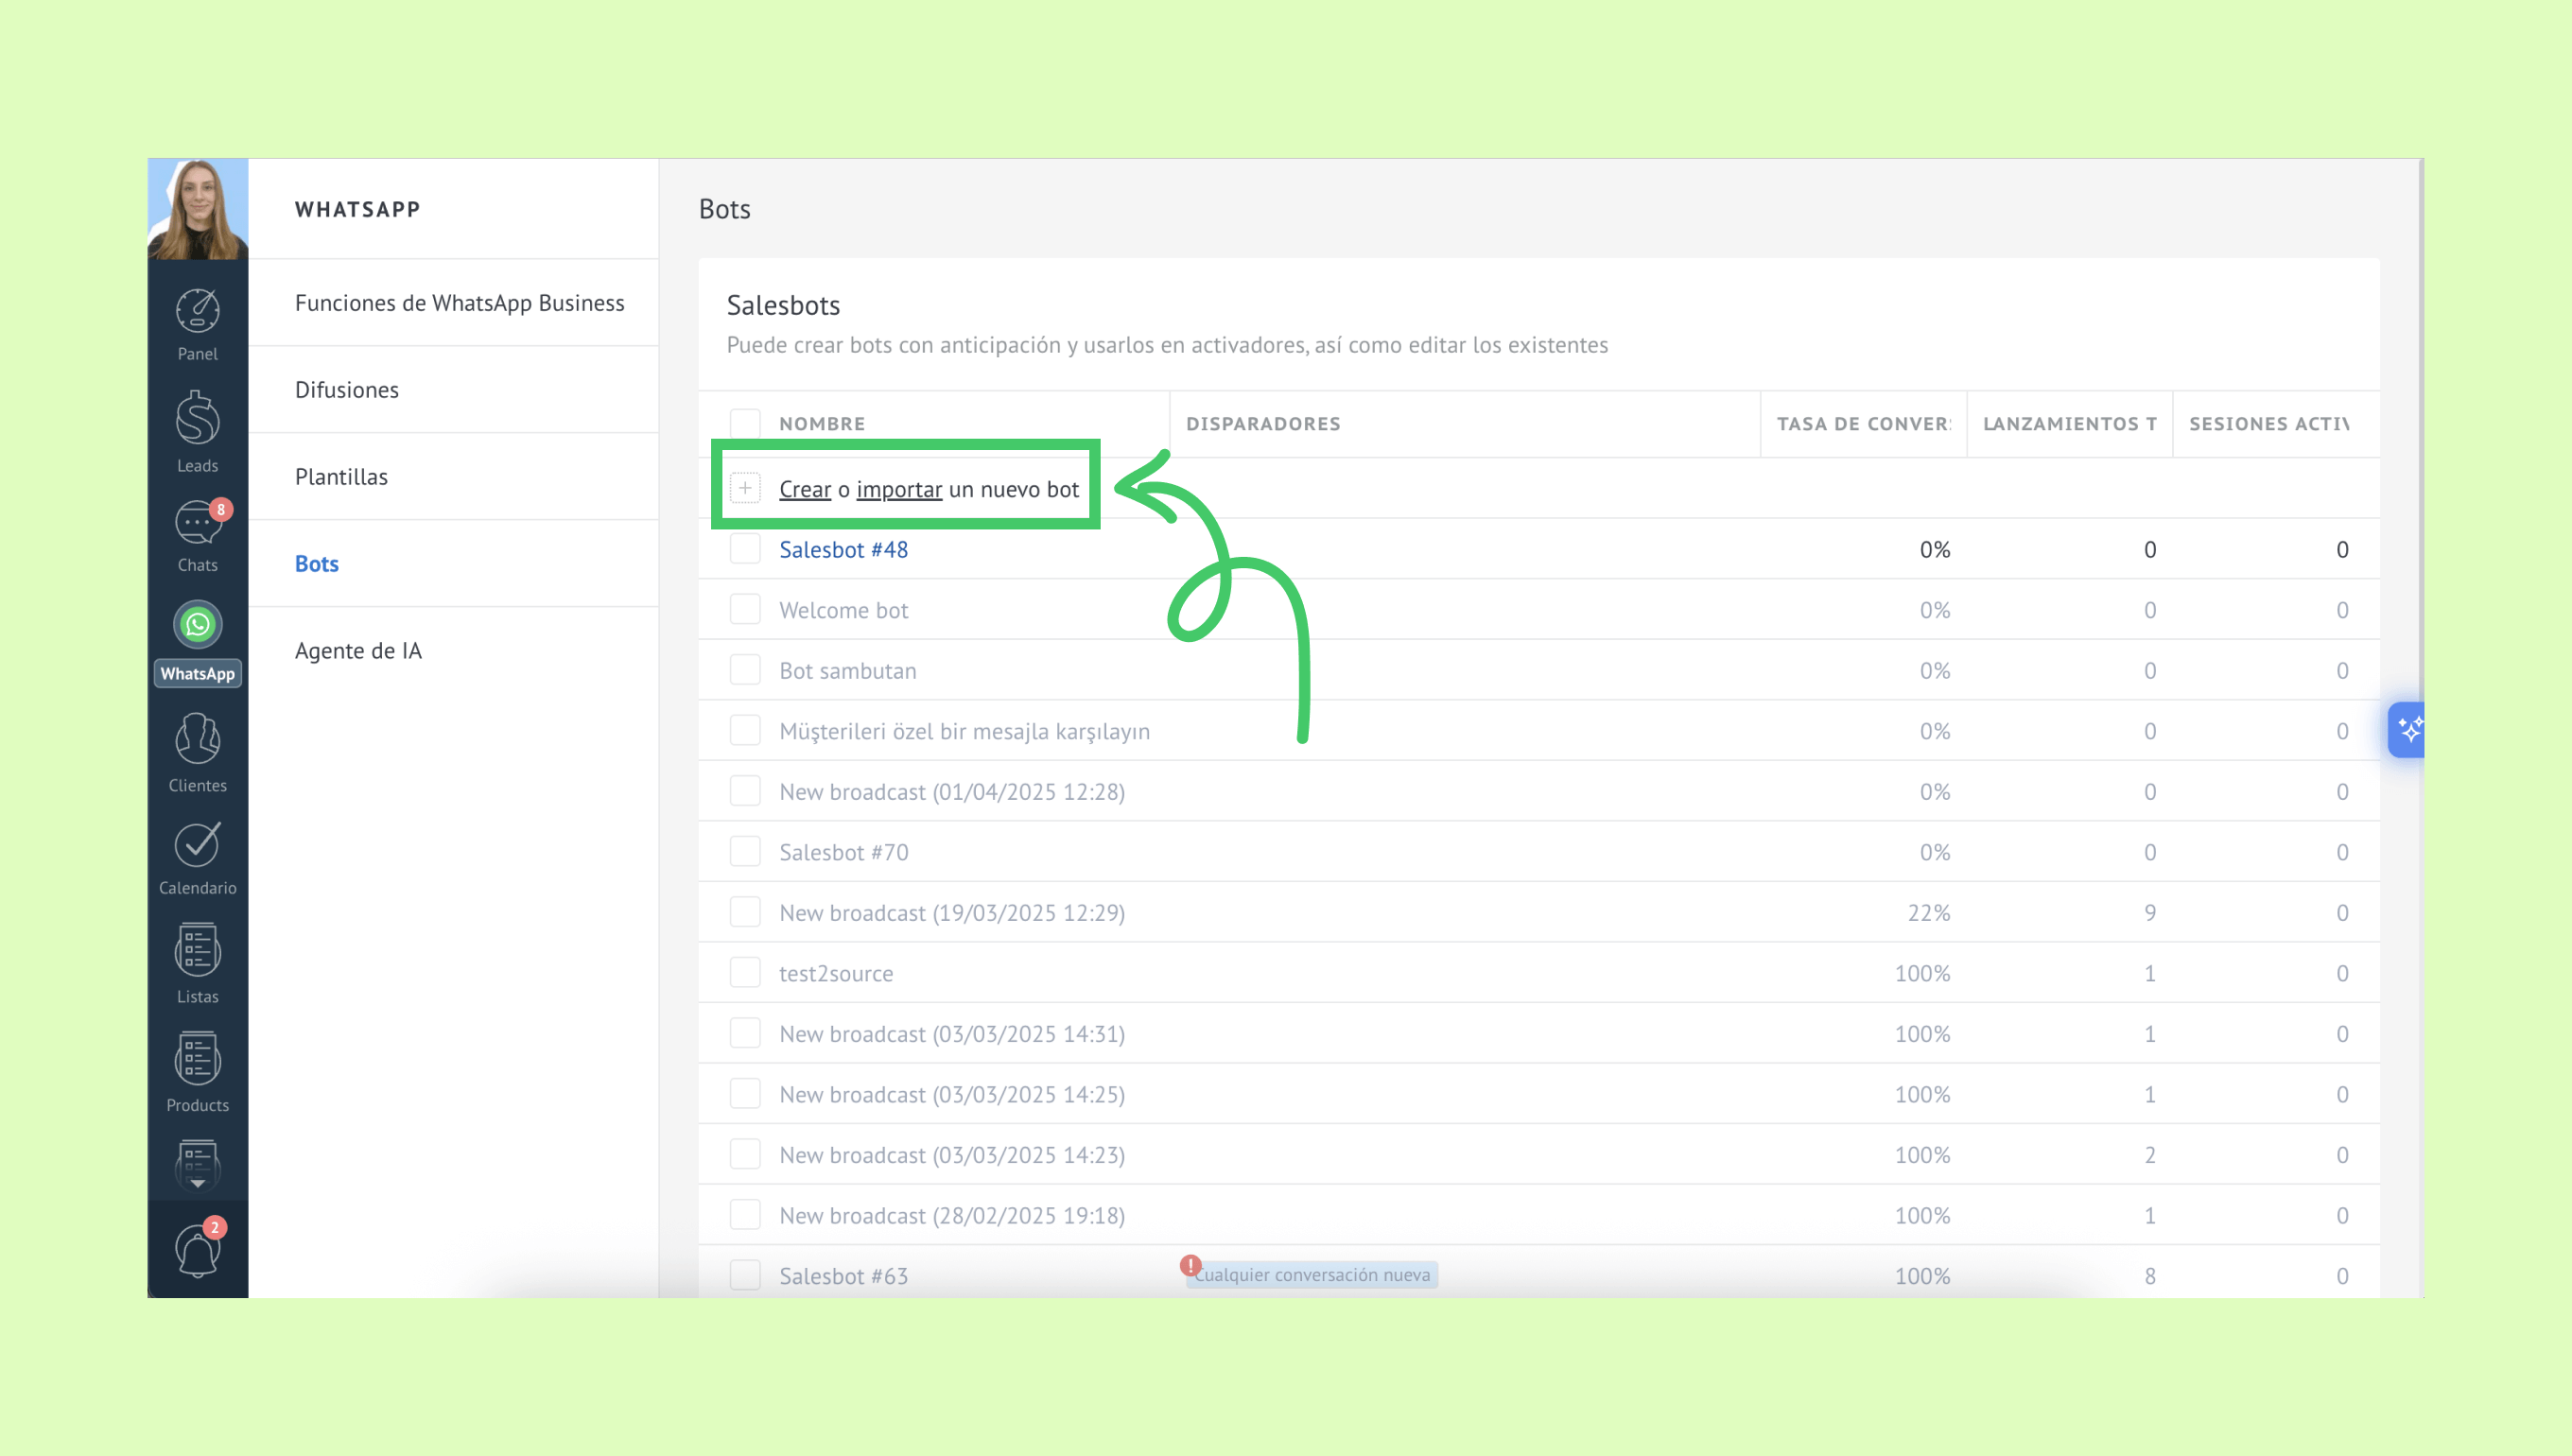Tick the Welcome bot checkbox
The image size is (2572, 1456).
point(745,609)
